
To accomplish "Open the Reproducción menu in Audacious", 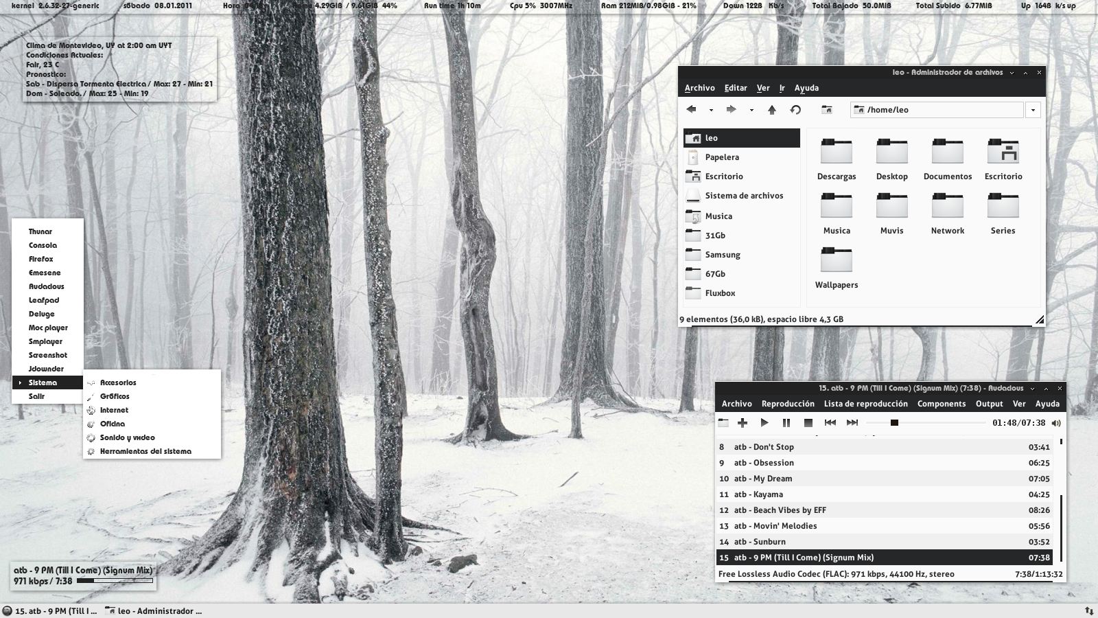I will point(788,404).
